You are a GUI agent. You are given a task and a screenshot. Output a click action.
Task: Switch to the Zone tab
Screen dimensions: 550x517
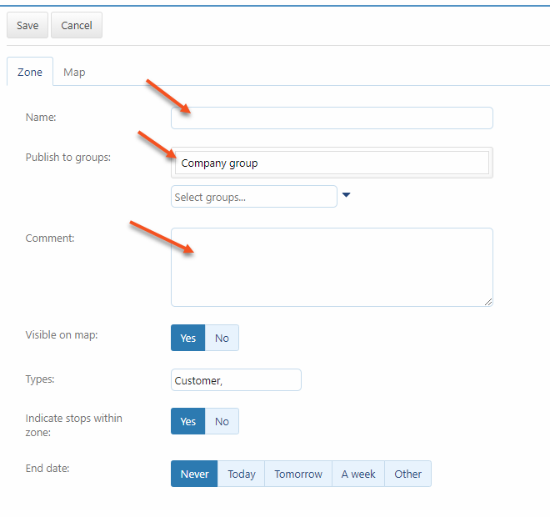30,72
